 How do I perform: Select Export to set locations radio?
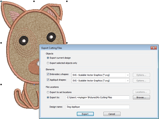(x=48, y=92)
